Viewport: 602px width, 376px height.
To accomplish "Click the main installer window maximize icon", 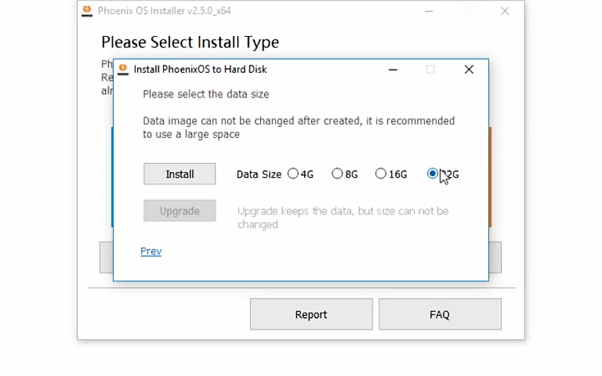I will point(467,11).
